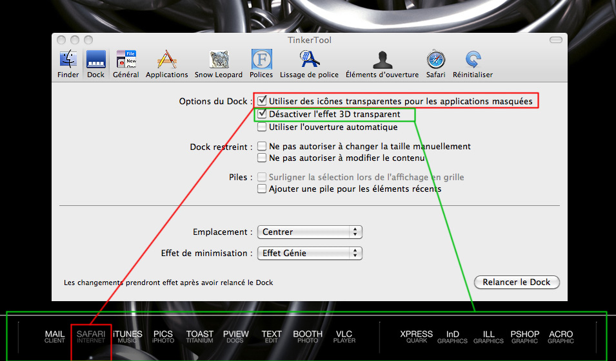Open PVIEW DOCS in the Dock
The width and height of the screenshot is (616, 361).
(235, 337)
